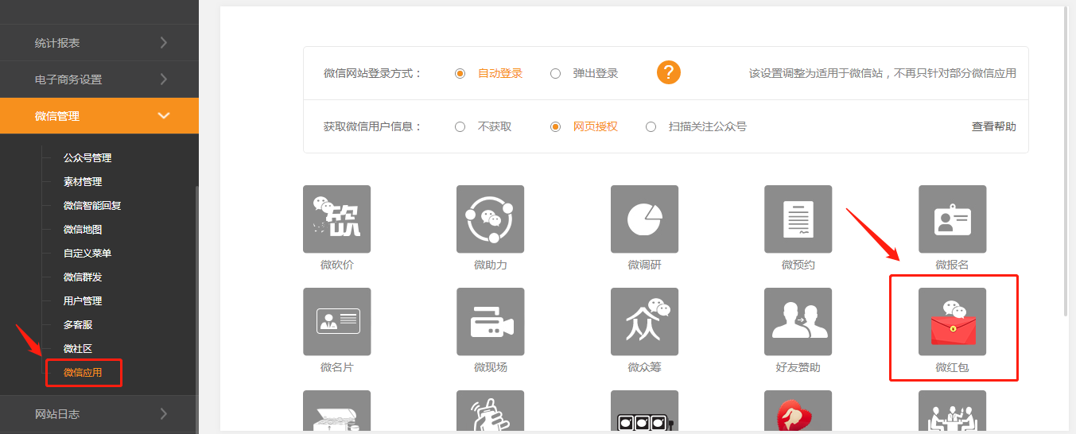Open the 微砍价 app icon
Viewport: 1076px width, 434px height.
coord(336,219)
